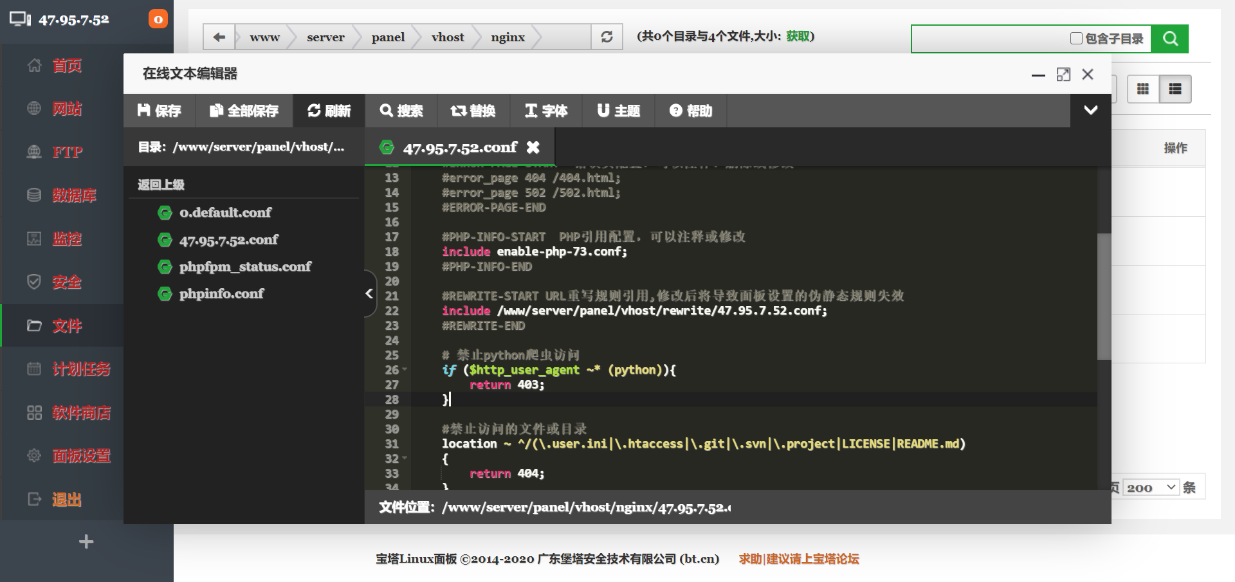Click the panel breadcrumb segment
Viewport: 1235px width, 582px height.
point(388,37)
